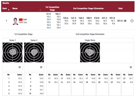Sort results by Rank column arrow

click(x=9, y=10)
